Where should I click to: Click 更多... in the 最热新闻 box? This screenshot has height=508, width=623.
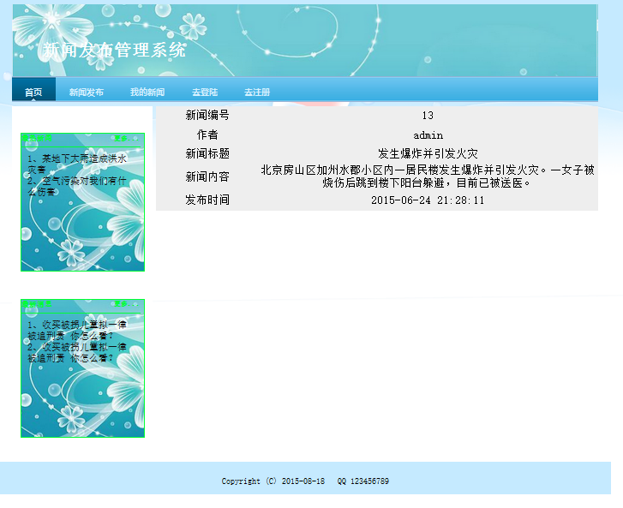[126, 138]
